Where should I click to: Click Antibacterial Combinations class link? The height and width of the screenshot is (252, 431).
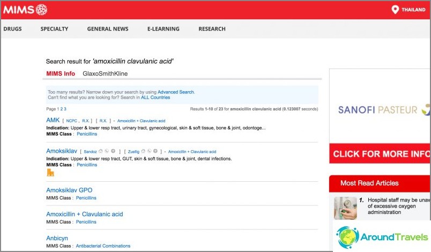(x=103, y=246)
